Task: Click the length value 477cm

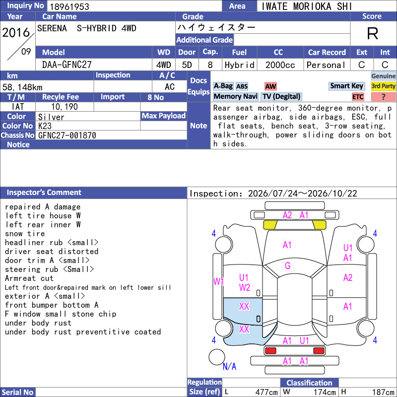Action: click(266, 392)
